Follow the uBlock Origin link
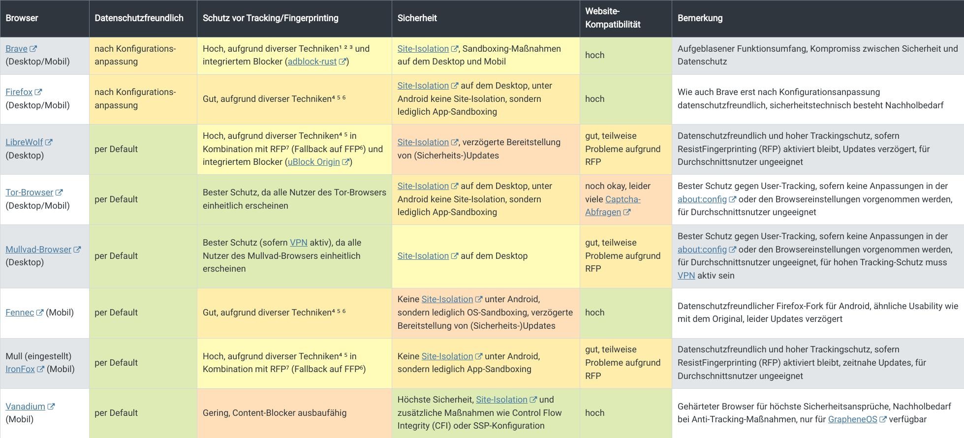 (313, 162)
